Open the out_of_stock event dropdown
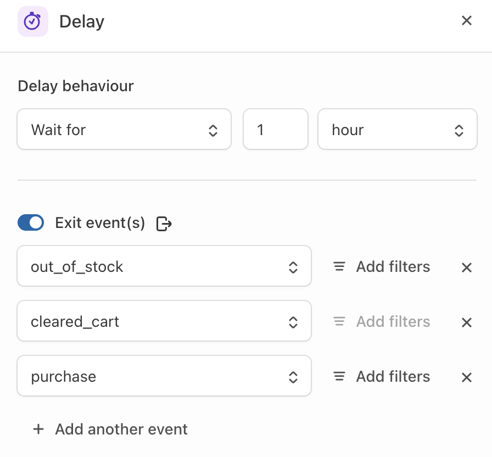This screenshot has width=492, height=457. click(164, 266)
